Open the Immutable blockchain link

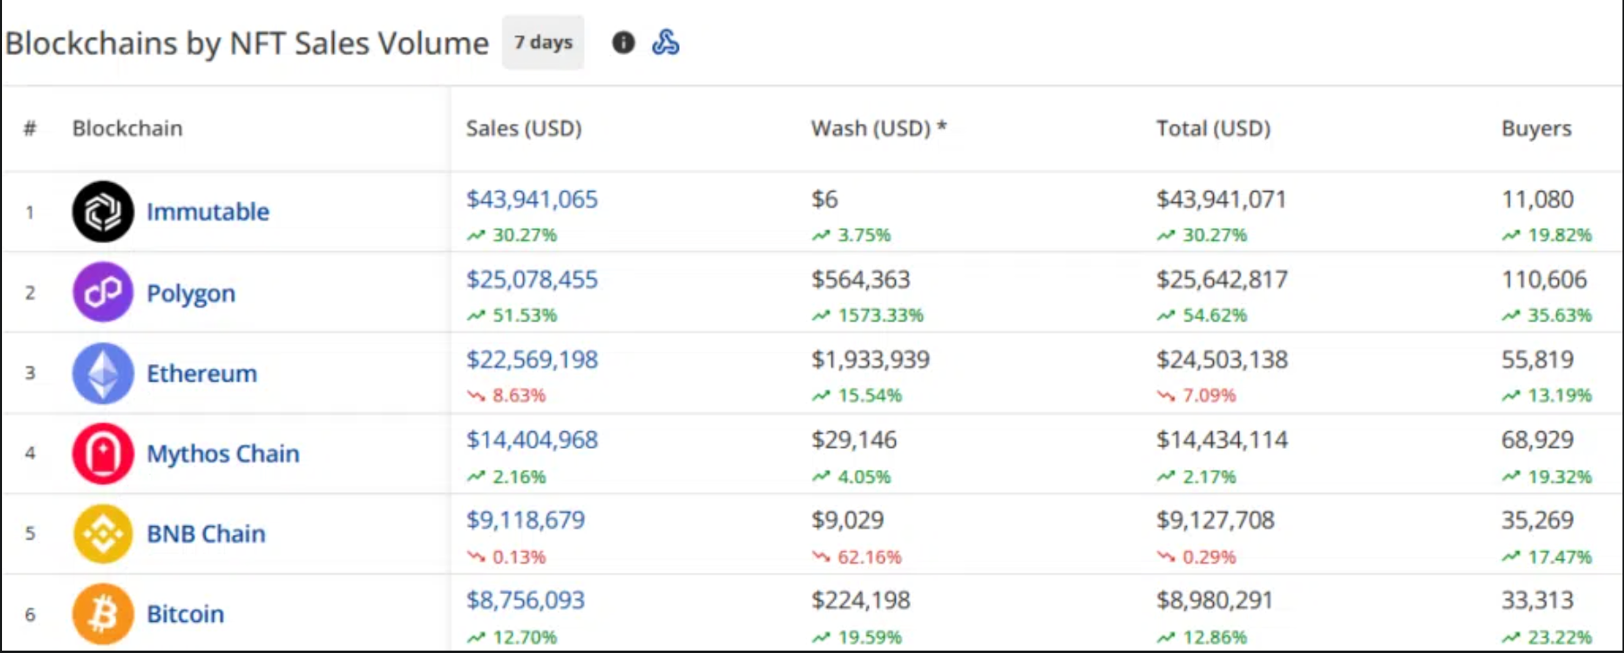coord(207,212)
